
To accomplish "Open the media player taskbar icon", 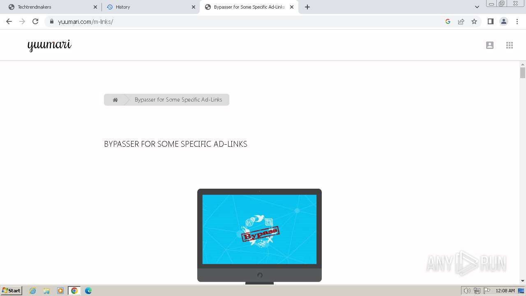I will point(60,291).
